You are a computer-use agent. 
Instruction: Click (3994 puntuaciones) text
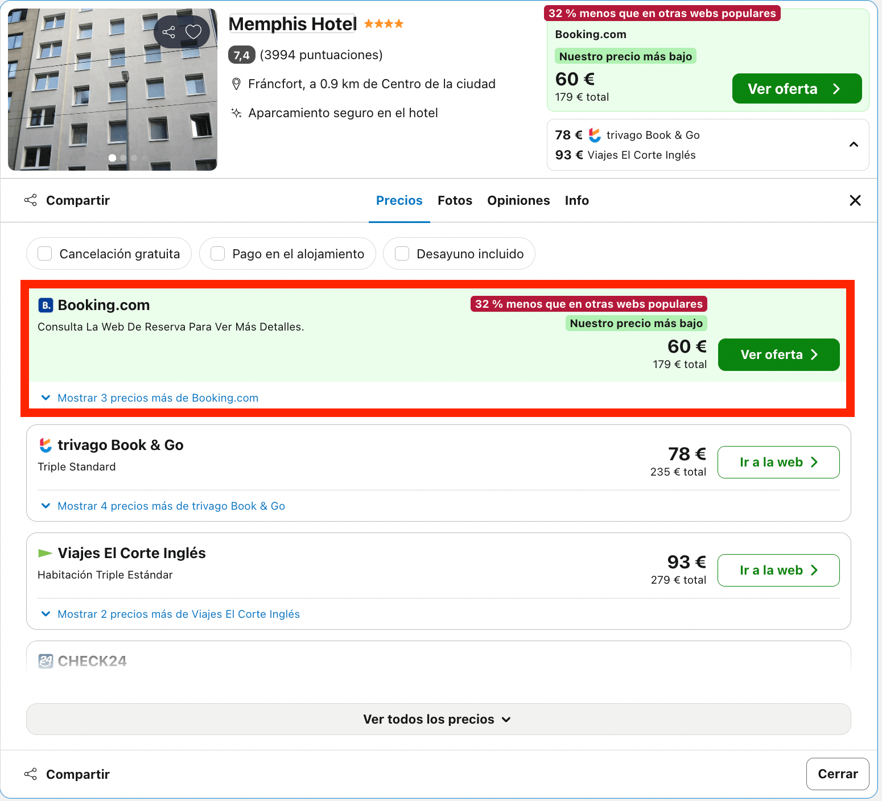tap(321, 55)
